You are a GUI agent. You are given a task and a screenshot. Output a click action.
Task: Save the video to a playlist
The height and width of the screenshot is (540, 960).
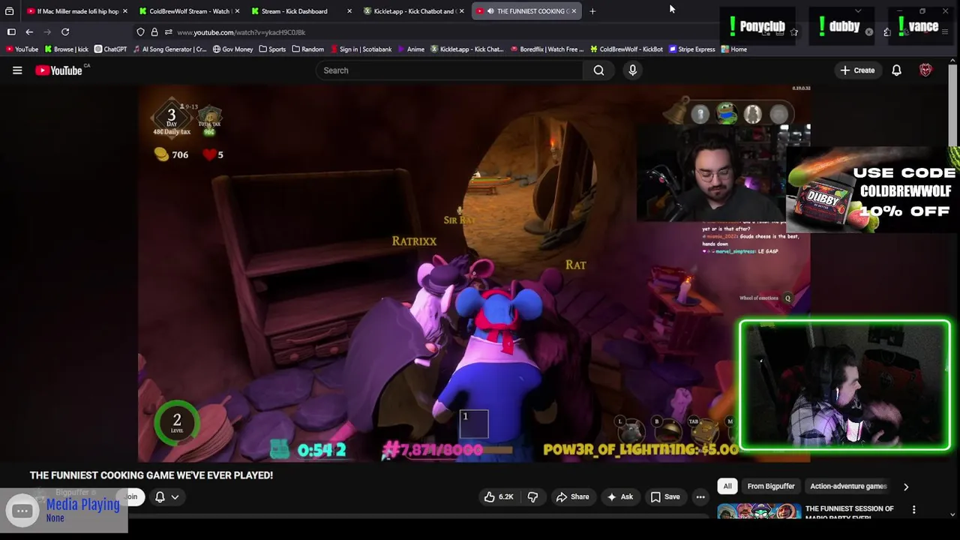point(664,496)
